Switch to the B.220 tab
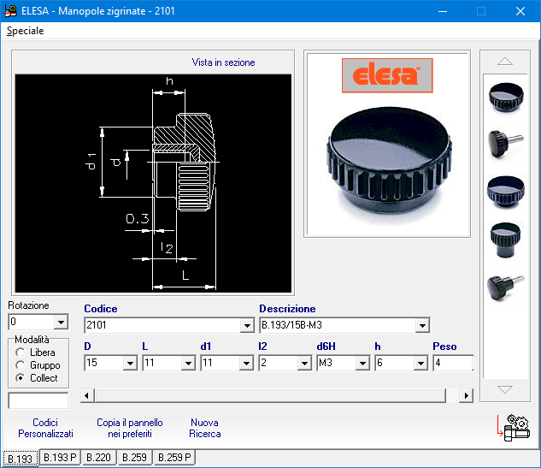The width and height of the screenshot is (541, 468). click(x=98, y=457)
